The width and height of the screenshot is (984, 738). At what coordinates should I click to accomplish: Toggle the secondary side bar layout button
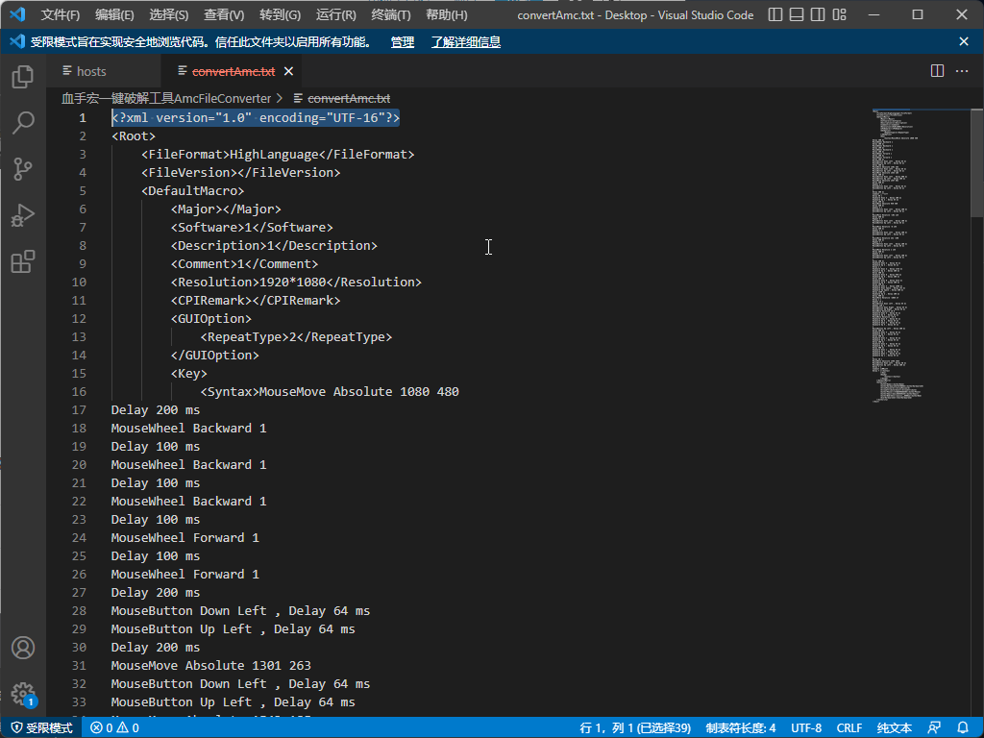pos(816,15)
